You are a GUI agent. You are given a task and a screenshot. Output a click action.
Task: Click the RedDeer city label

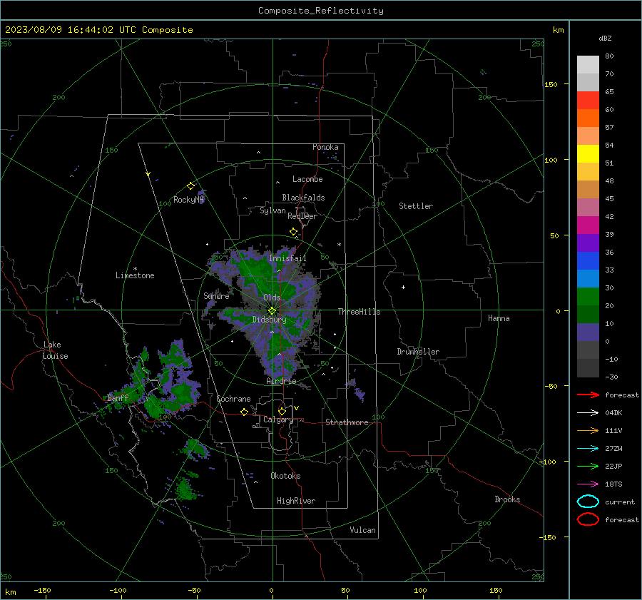point(302,216)
